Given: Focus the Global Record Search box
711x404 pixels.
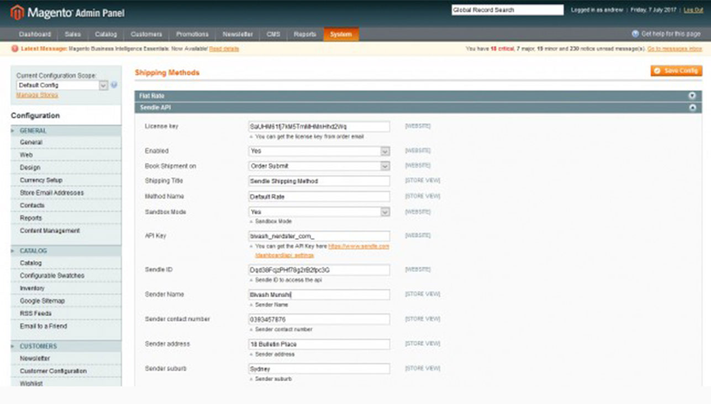Looking at the screenshot, I should 507,10.
